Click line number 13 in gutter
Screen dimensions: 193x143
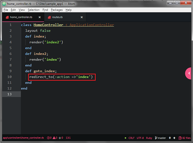pos(10,94)
